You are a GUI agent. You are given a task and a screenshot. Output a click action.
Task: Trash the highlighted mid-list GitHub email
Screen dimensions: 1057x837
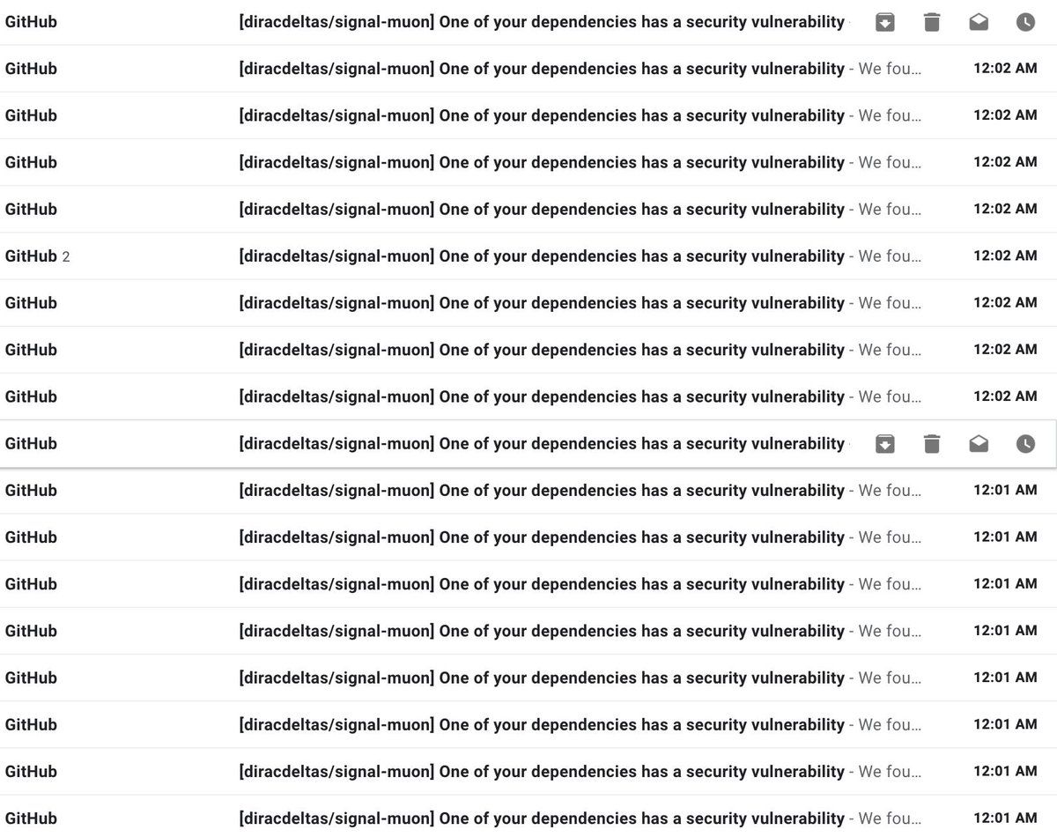pos(932,444)
